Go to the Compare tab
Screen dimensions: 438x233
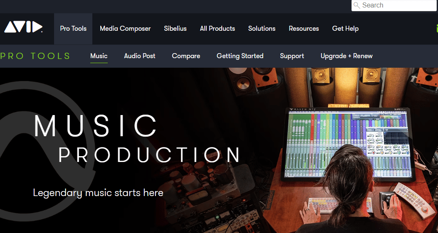pyautogui.click(x=186, y=56)
